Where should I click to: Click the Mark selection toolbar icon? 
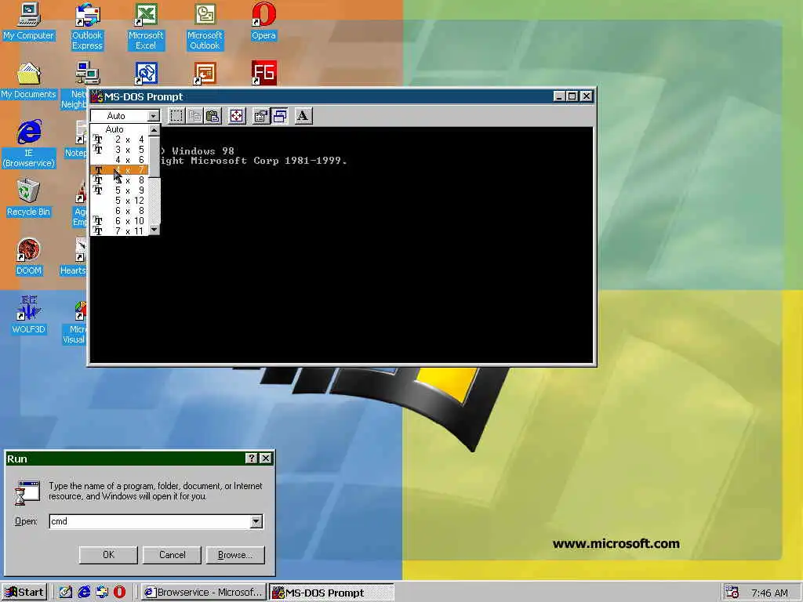176,116
